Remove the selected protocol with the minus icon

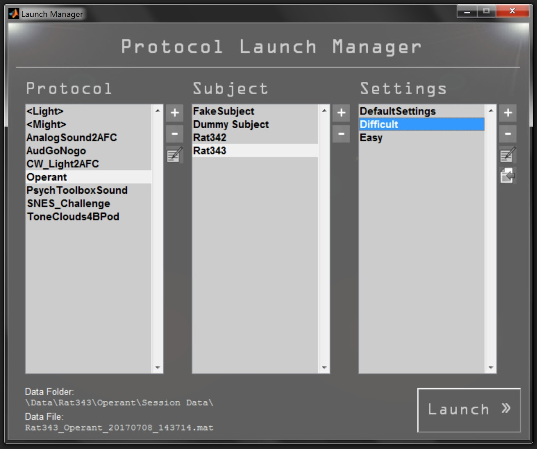pos(175,134)
